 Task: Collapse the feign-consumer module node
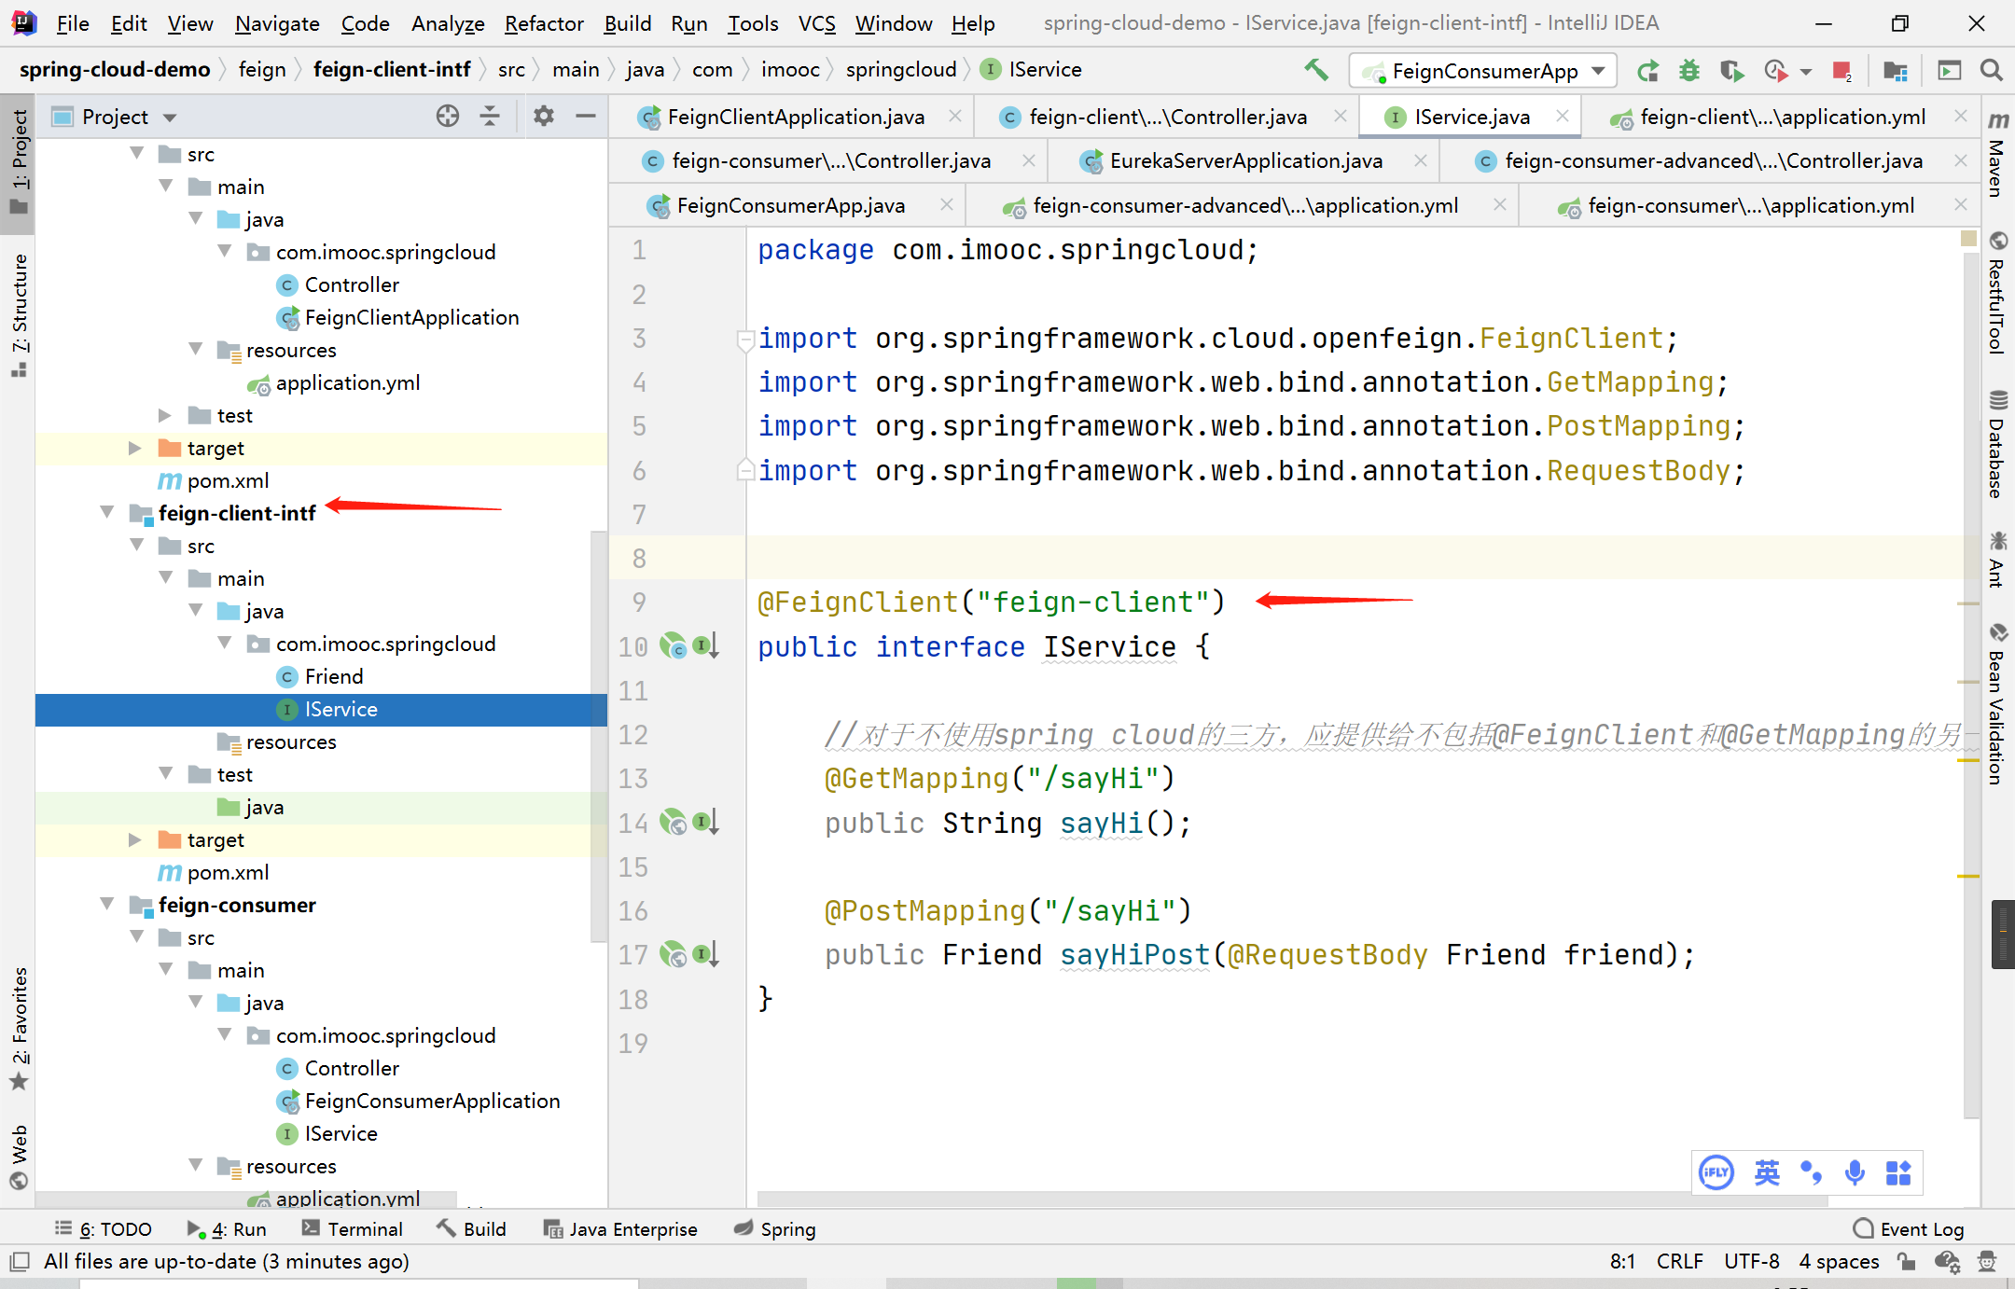pyautogui.click(x=107, y=904)
